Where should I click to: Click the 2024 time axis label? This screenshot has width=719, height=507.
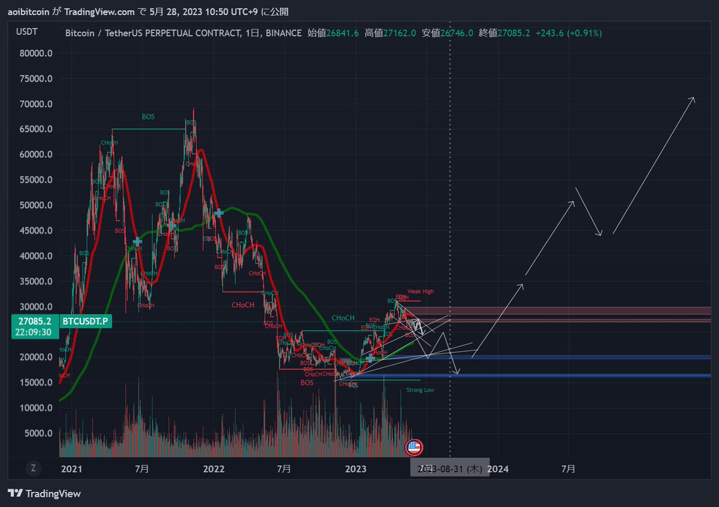[498, 469]
